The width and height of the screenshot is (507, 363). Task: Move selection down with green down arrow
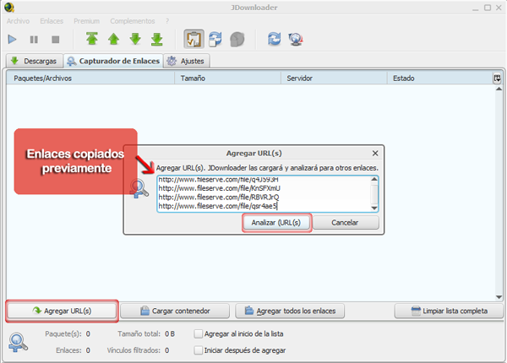[x=135, y=39]
